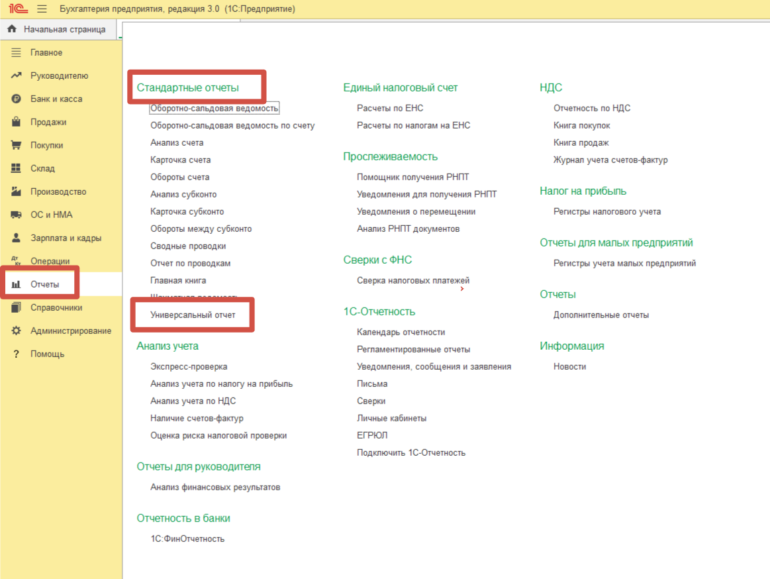Image resolution: width=770 pixels, height=579 pixels.
Task: Open Подключить 1С-Отчетность
Action: pos(411,452)
